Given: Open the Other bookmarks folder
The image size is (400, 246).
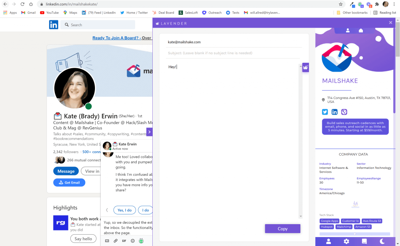Looking at the screenshot, I should pos(352,12).
